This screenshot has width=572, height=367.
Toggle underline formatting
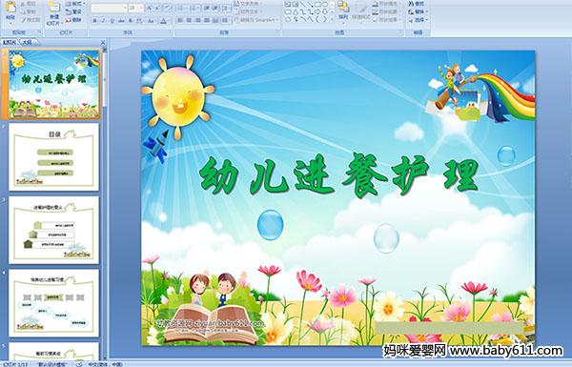click(112, 21)
